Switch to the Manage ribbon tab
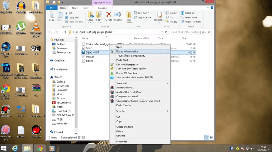The image size is (272, 152). (102, 8)
